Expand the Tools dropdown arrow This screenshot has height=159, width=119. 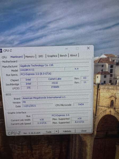click(x=57, y=132)
